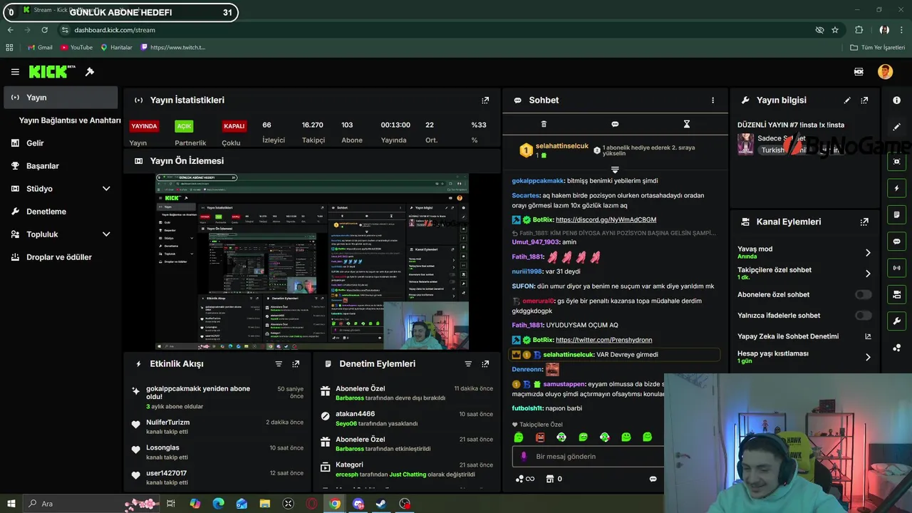The width and height of the screenshot is (912, 513).
Task: Click username selahattinselcuk in leaderboard
Action: coord(562,146)
